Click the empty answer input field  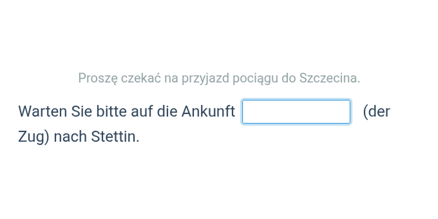[x=296, y=112]
